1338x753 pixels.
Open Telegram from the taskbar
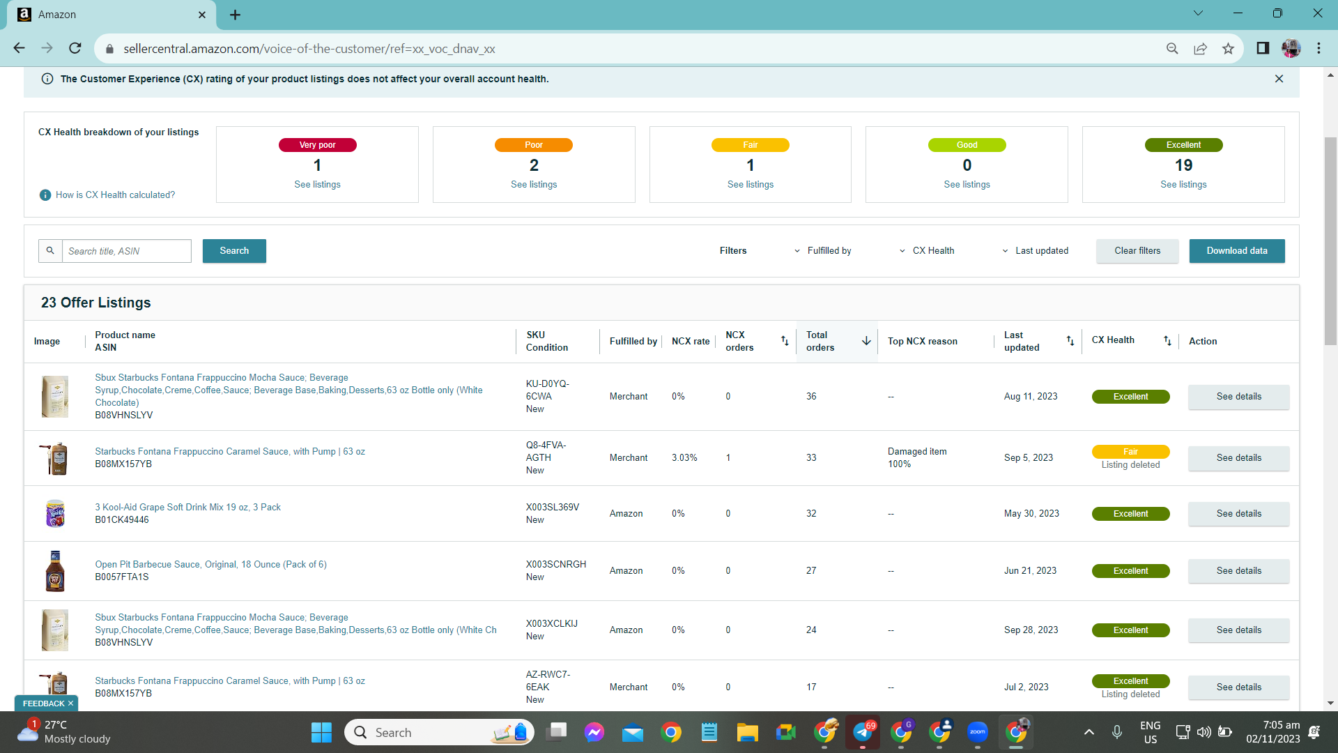(x=863, y=732)
